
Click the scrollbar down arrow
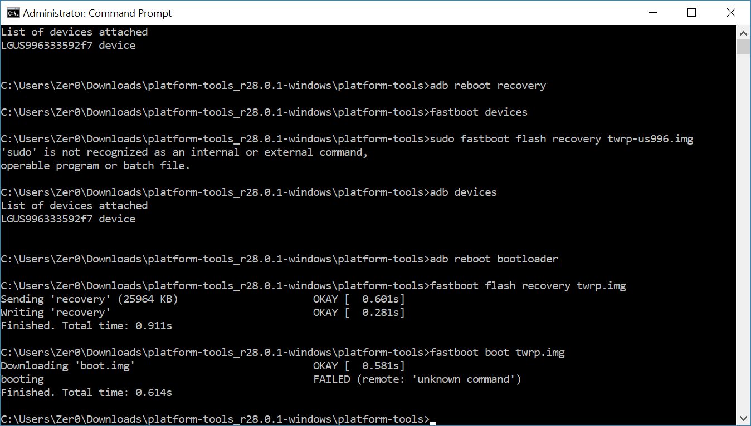[743, 418]
